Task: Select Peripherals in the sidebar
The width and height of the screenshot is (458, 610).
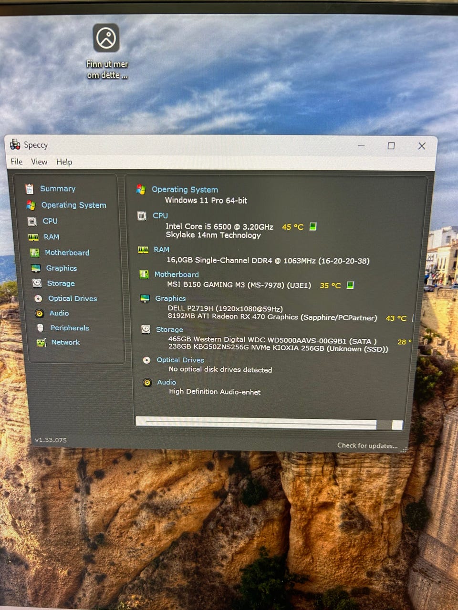Action: (70, 328)
